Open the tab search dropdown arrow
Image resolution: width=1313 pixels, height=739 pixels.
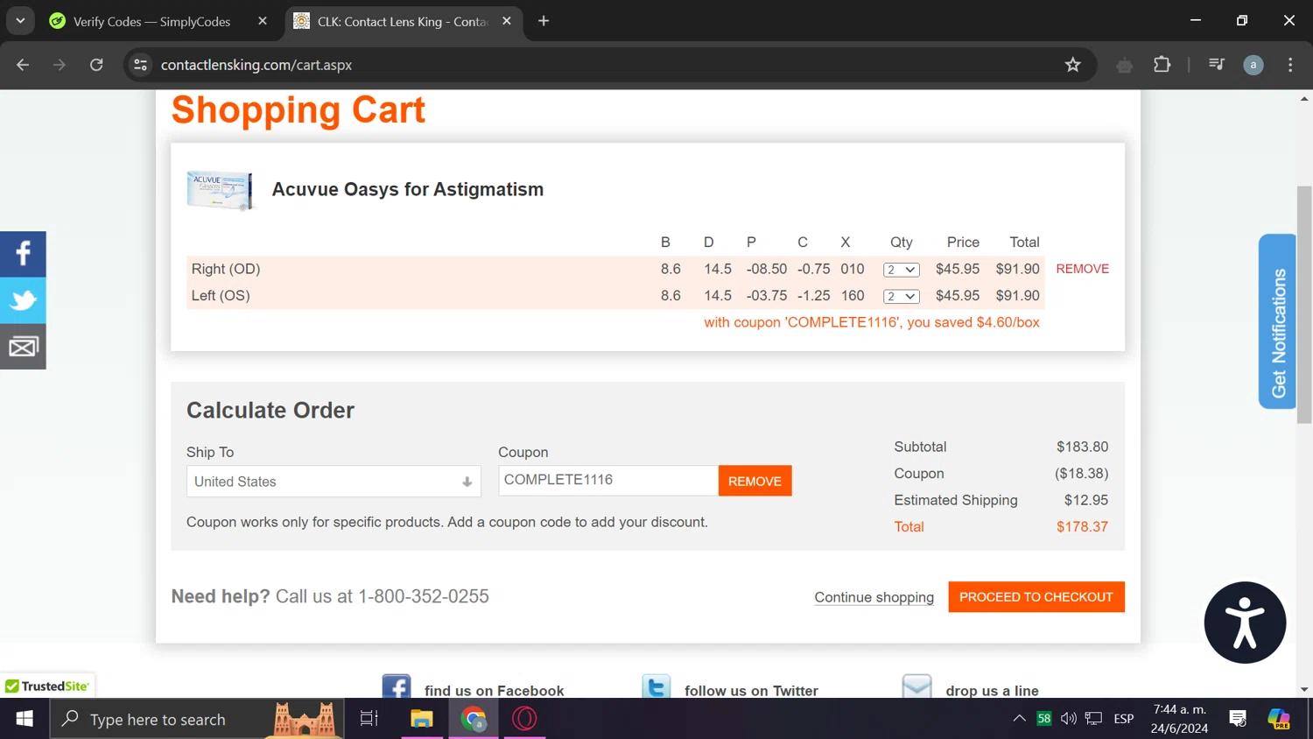[20, 21]
